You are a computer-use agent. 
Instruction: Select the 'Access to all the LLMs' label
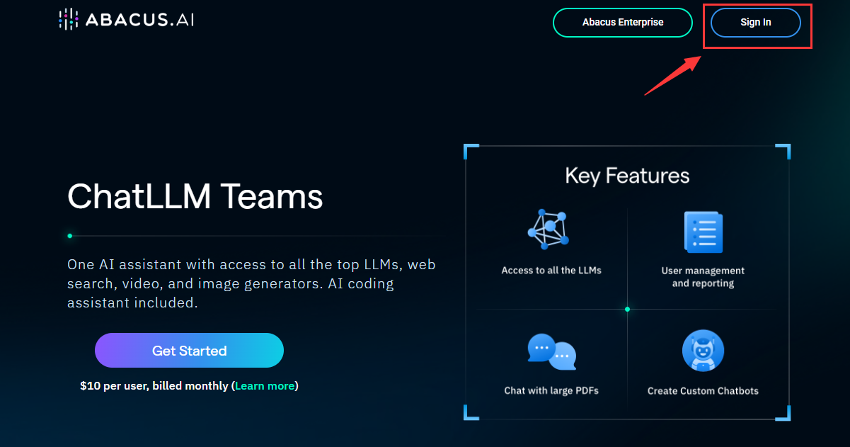pos(551,270)
